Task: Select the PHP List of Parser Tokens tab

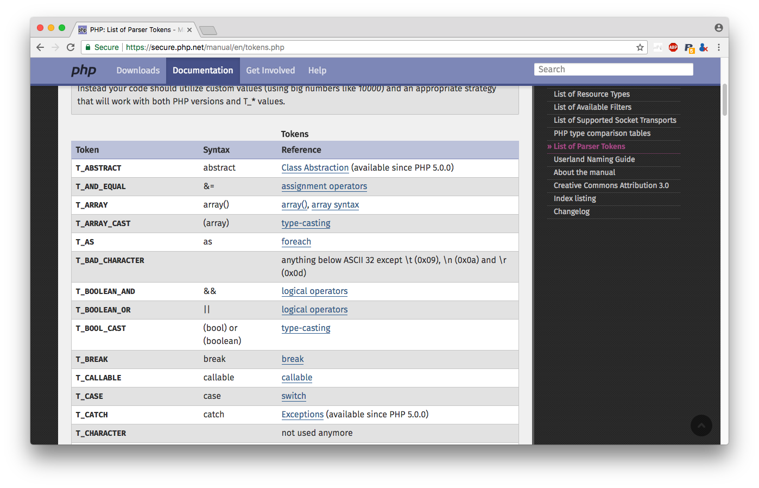Action: [x=134, y=30]
